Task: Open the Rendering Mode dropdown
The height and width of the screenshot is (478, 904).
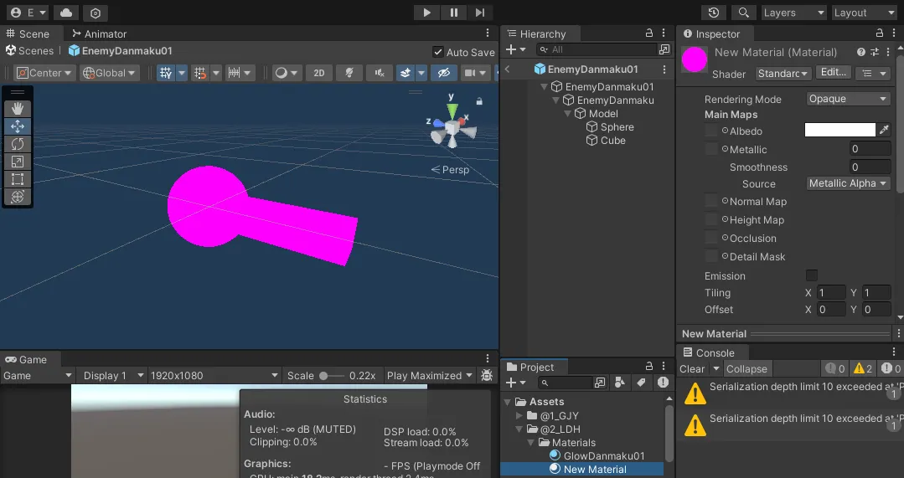Action: point(848,99)
